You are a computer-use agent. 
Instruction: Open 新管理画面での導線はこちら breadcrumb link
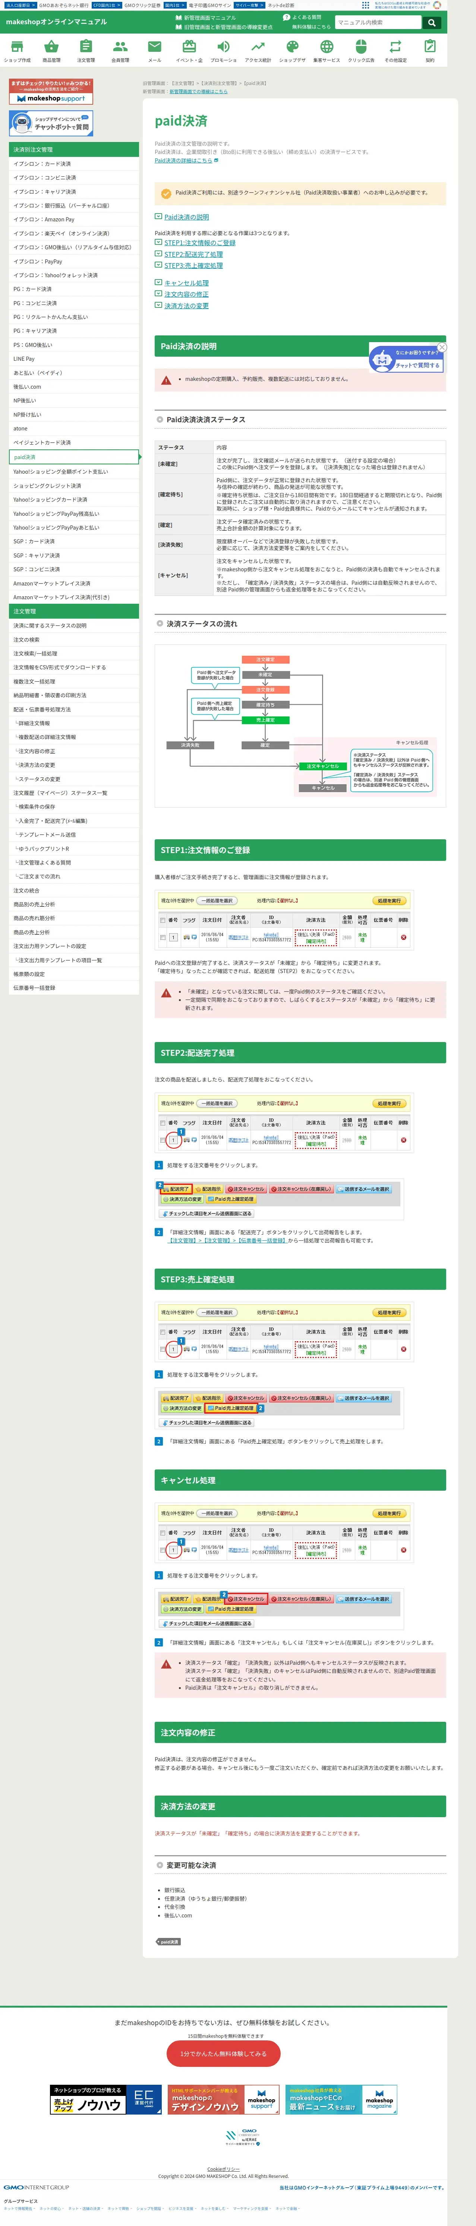click(x=199, y=92)
